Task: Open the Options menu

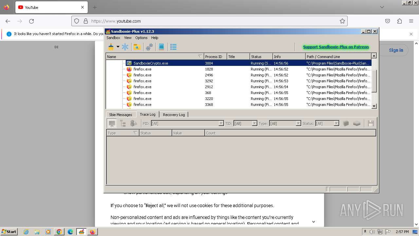Action: tap(141, 38)
